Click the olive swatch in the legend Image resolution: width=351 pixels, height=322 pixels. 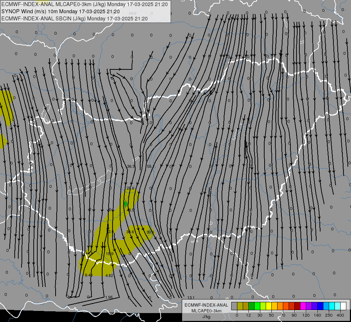tap(240, 306)
